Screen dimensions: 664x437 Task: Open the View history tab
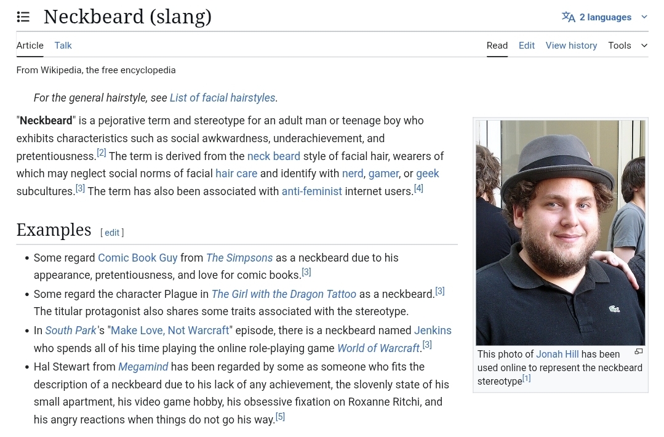click(x=571, y=46)
